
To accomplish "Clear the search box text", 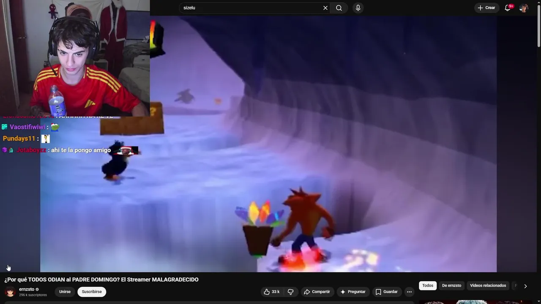I will [x=325, y=8].
